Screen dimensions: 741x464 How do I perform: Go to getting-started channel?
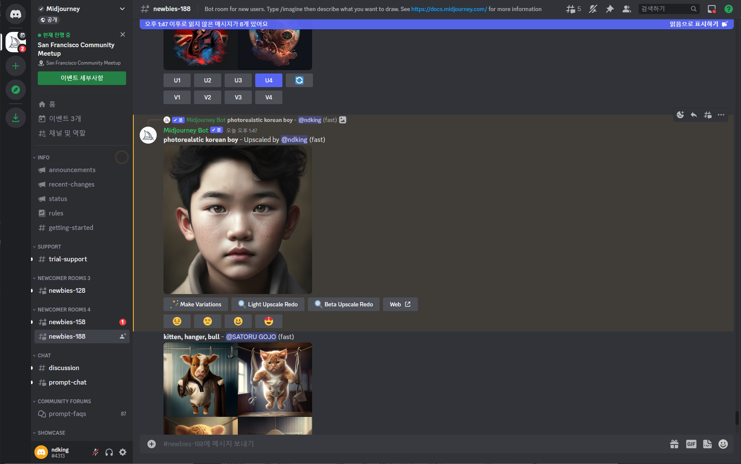(x=82, y=228)
